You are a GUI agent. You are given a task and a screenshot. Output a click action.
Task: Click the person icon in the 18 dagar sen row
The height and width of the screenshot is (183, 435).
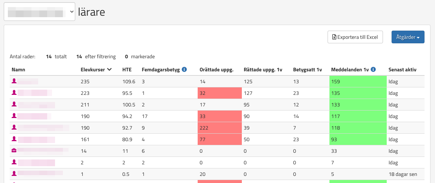click(14, 174)
